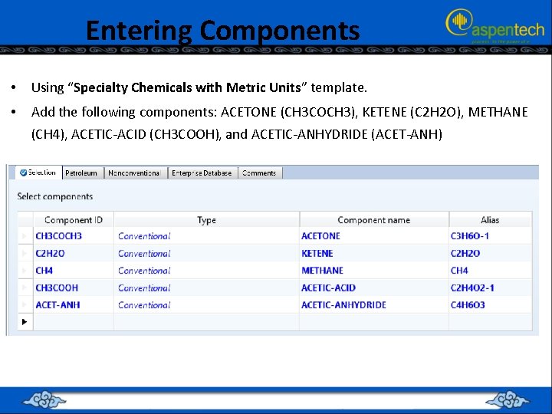
Task: Select the Alias column header
Action: (x=490, y=220)
